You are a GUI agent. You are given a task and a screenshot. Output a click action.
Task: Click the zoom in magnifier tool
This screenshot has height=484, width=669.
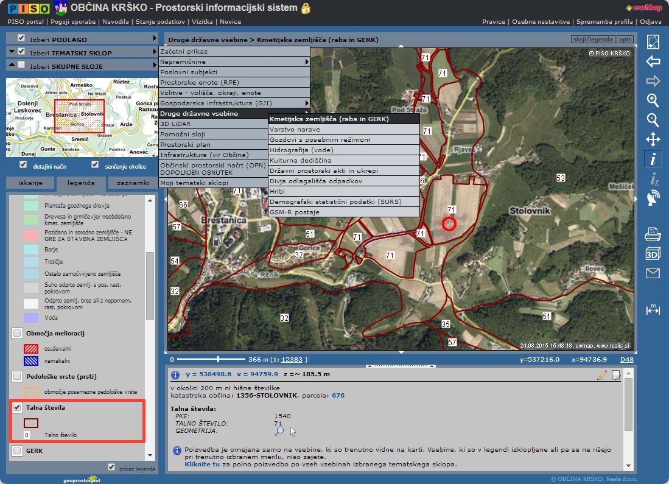coord(653,100)
